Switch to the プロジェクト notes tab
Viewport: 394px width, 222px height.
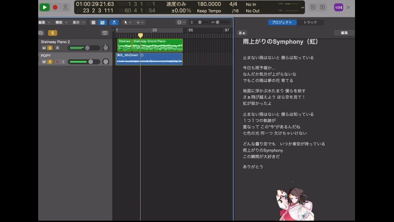coord(282,22)
